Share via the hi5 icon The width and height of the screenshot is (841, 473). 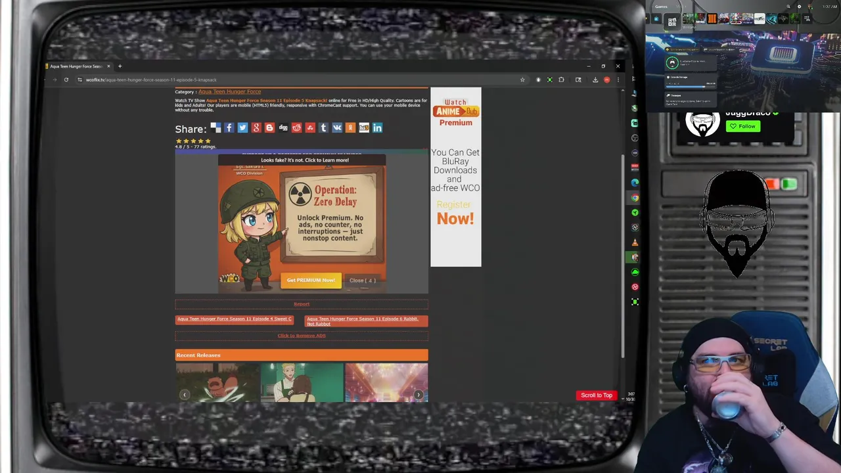[x=364, y=127]
